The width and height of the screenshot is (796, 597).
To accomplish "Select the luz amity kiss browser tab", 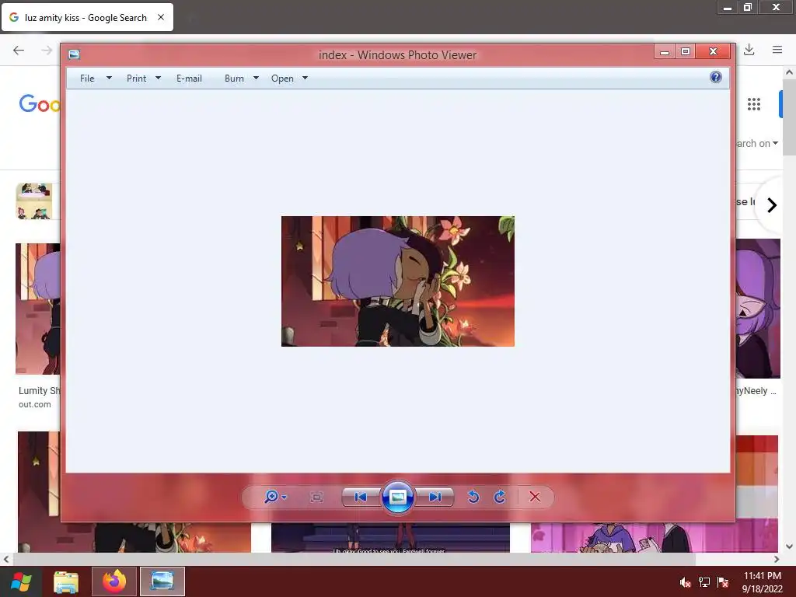I will (87, 17).
